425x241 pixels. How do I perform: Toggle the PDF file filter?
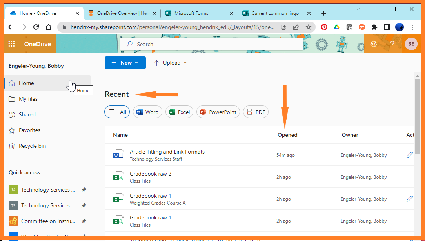(x=256, y=112)
